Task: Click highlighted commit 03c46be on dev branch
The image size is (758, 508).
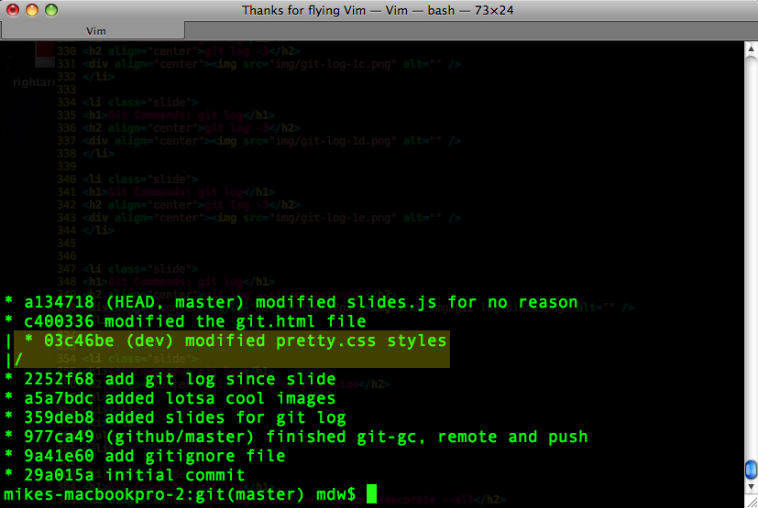Action: (235, 340)
